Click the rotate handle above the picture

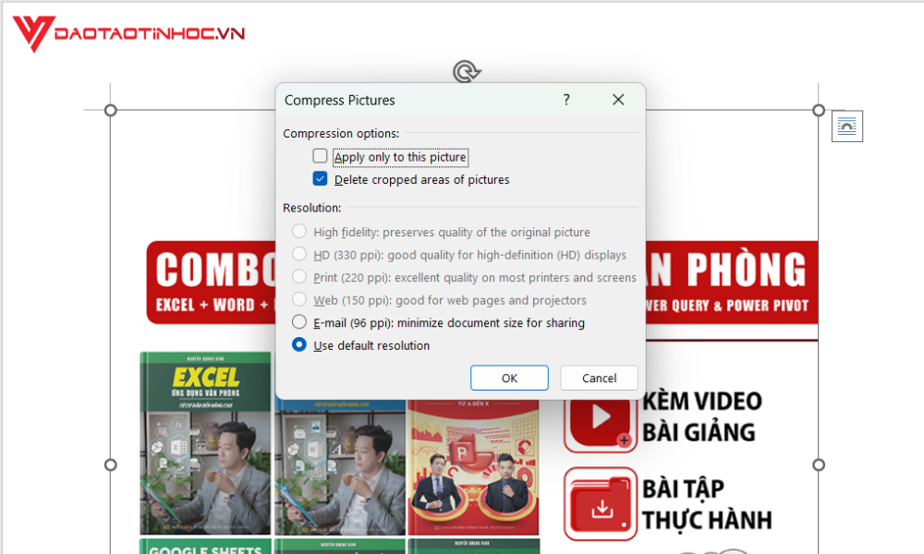coord(466,71)
